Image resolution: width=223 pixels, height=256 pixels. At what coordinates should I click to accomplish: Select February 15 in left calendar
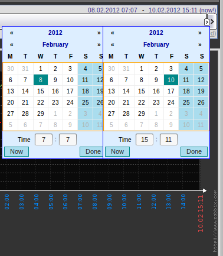pos(41,91)
